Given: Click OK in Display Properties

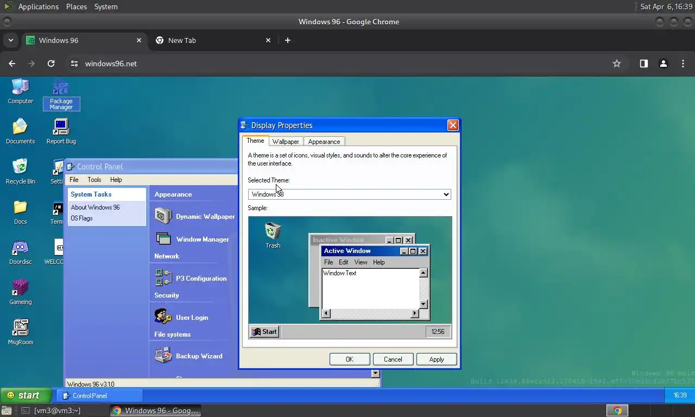Looking at the screenshot, I should click(350, 359).
